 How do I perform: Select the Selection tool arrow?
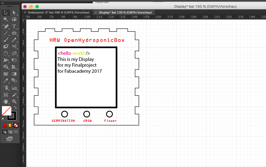click(6, 13)
